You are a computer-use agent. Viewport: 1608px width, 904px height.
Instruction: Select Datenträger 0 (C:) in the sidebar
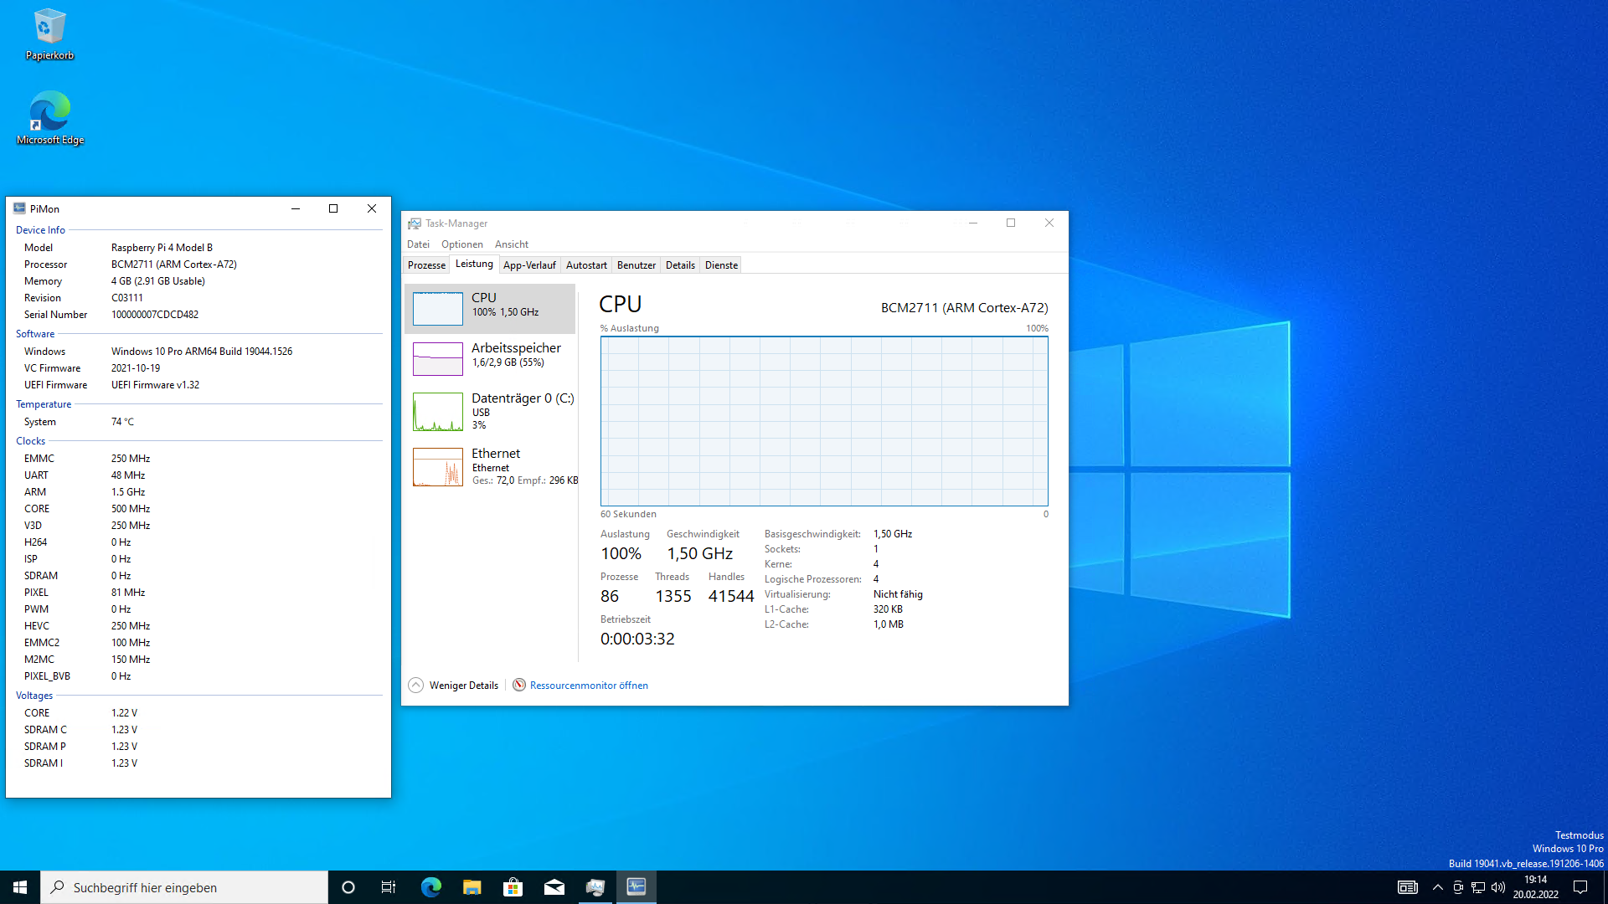491,411
